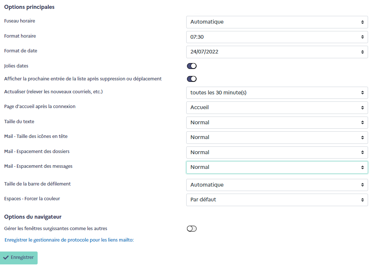Screen dimensions: 371x267
Task: Click the Format de date label
Action: point(21,51)
